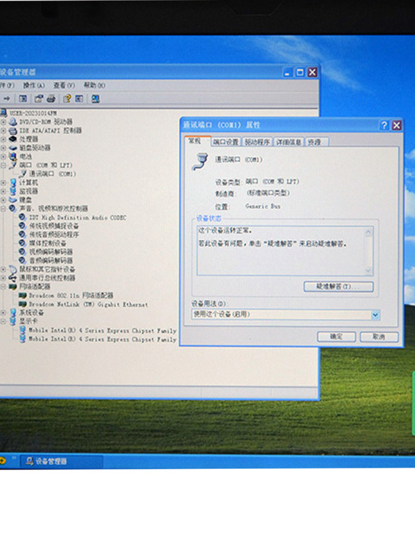The image size is (415, 553).
Task: Select 通讯端口 (COM1) in the device tree
Action: [x=52, y=174]
